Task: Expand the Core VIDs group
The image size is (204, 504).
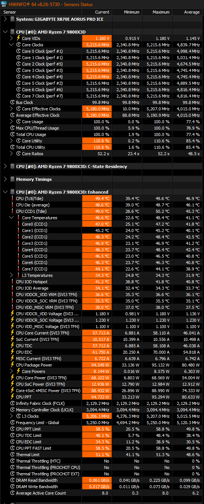Action: click(11, 38)
